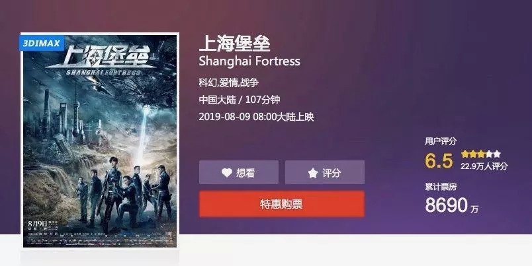Screen dimensions: 532x266
Task: Click the 6.5 user score
Action: (x=439, y=160)
